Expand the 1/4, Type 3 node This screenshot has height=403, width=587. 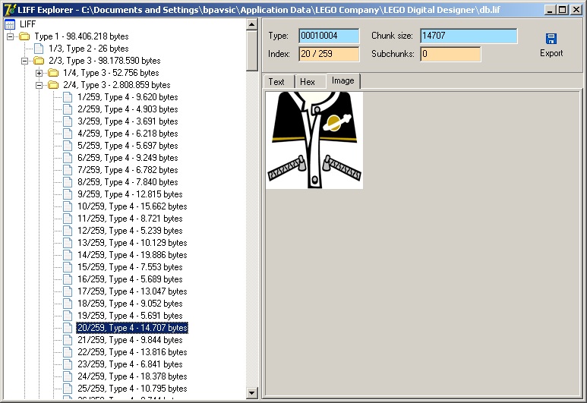(39, 73)
